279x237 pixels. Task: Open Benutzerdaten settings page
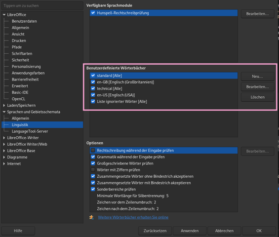(x=24, y=21)
